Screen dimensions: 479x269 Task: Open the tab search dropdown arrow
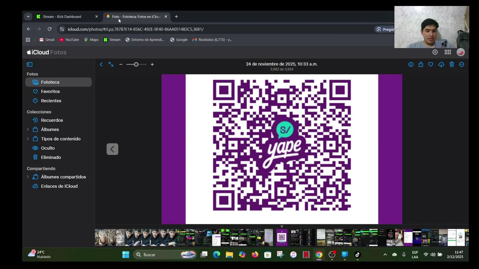(x=28, y=16)
